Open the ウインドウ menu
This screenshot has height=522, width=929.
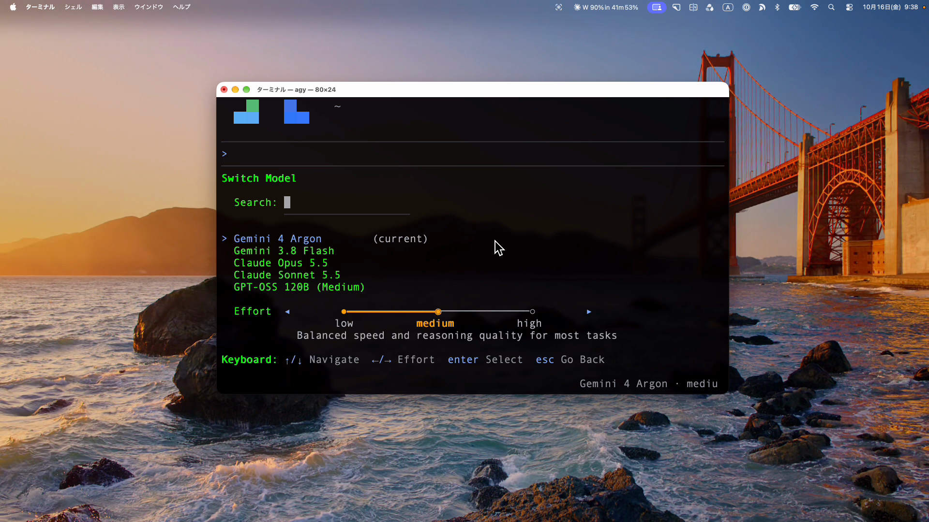(149, 7)
